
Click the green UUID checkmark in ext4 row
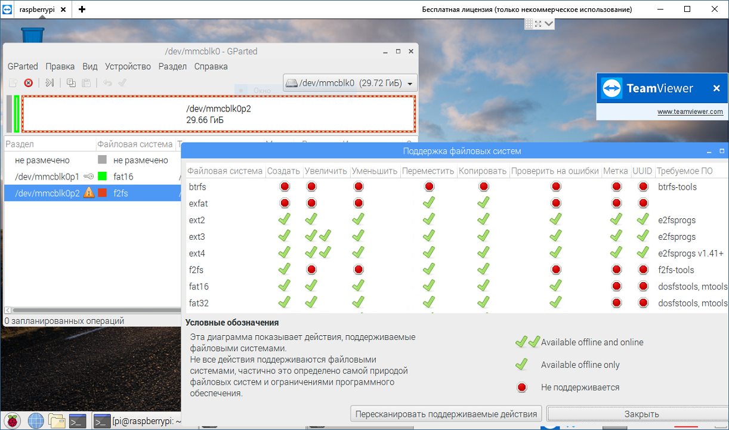click(643, 253)
